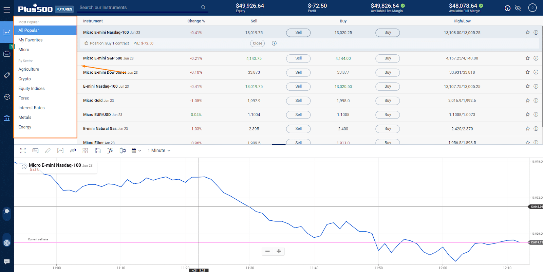This screenshot has width=543, height=272.
Task: Select the Metals sector
Action: (x=25, y=117)
